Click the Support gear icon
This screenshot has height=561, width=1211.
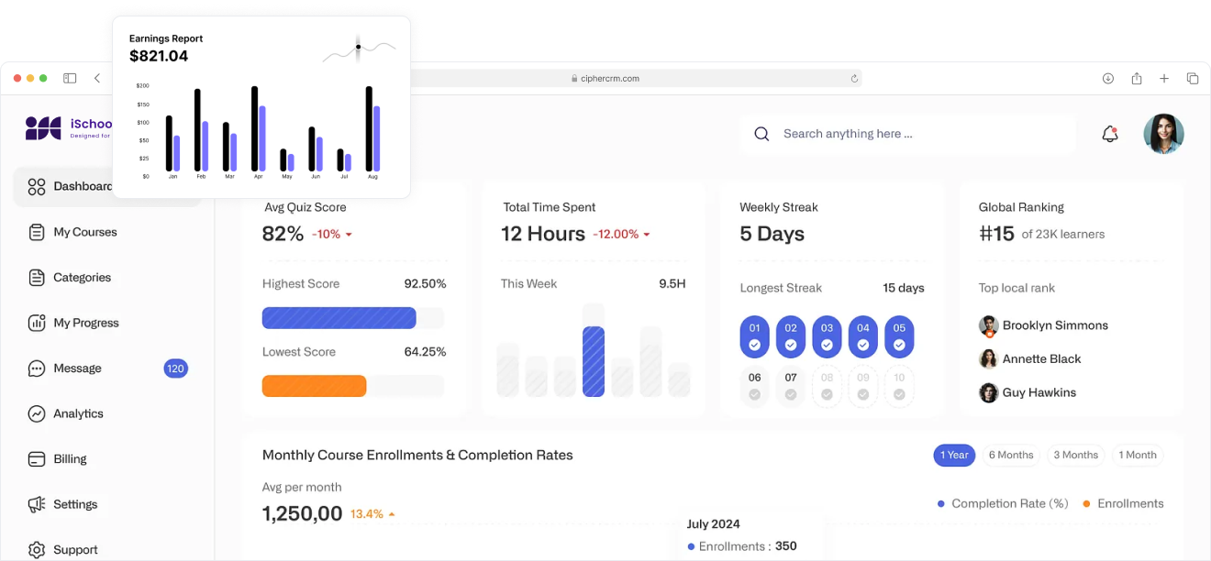click(37, 550)
